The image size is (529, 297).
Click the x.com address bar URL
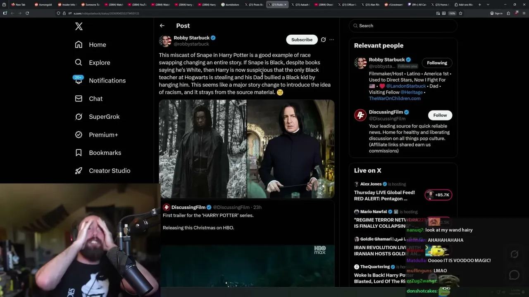tap(106, 13)
